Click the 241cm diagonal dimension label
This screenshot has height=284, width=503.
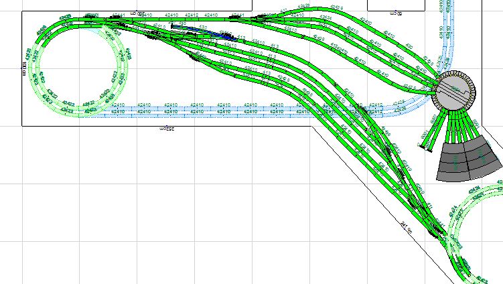coord(404,224)
